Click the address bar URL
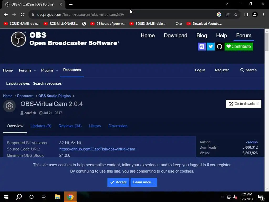The width and height of the screenshot is (269, 202). 81,15
